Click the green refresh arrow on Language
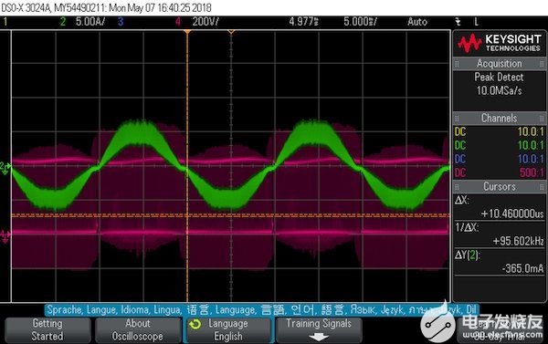 coord(195,325)
